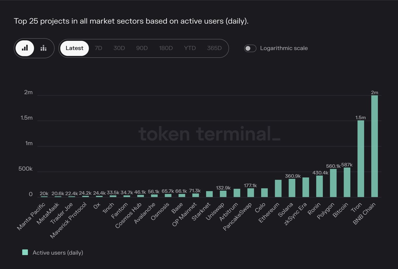Click the Bitcoin bar
398x269 pixels.
(347, 182)
